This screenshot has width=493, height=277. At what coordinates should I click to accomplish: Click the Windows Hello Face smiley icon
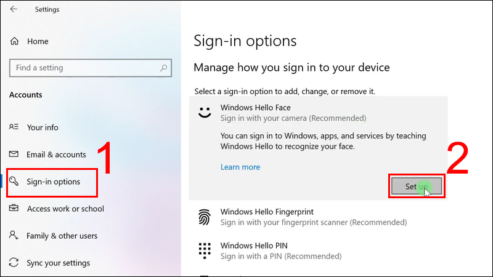coord(204,112)
